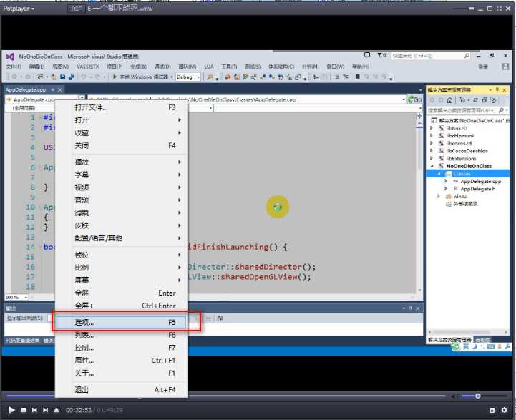
Task: Open the Potplayer settings gear icon
Action: point(504,410)
